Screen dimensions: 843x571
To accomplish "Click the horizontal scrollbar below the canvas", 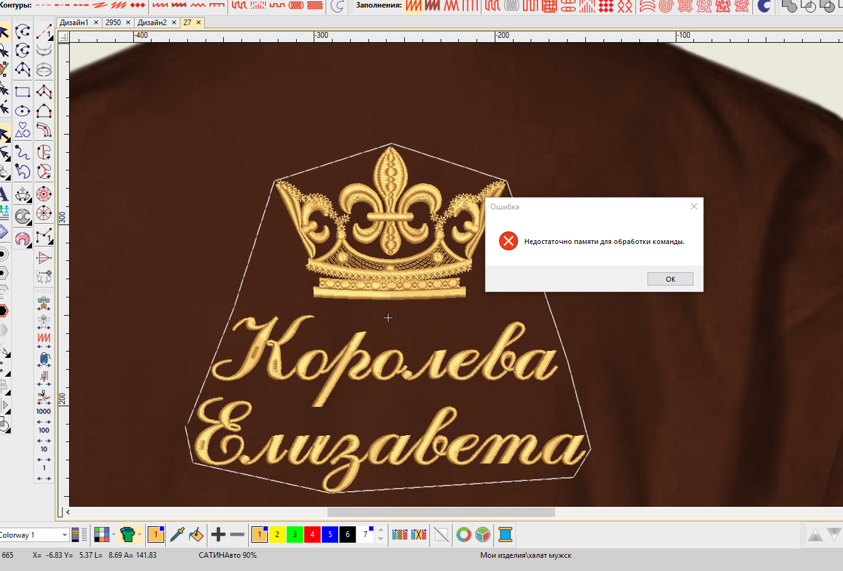I will [441, 512].
